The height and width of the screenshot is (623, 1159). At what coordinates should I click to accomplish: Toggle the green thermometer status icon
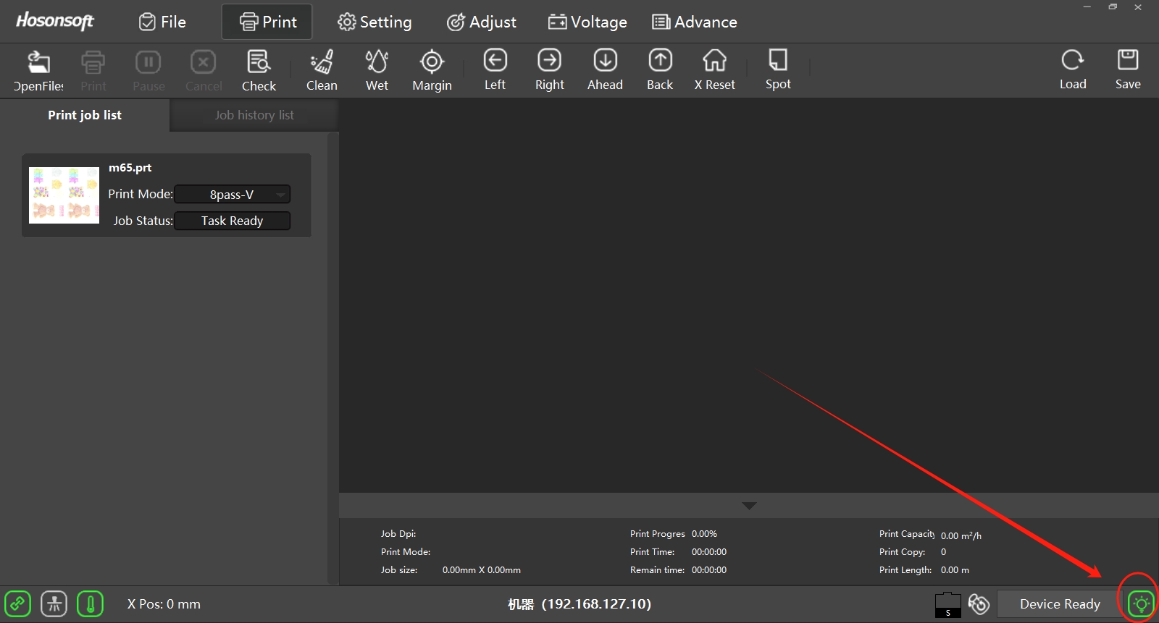click(x=91, y=603)
